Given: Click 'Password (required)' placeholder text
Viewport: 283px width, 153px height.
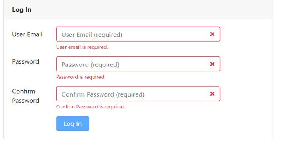Looking at the screenshot, I should [x=90, y=64].
